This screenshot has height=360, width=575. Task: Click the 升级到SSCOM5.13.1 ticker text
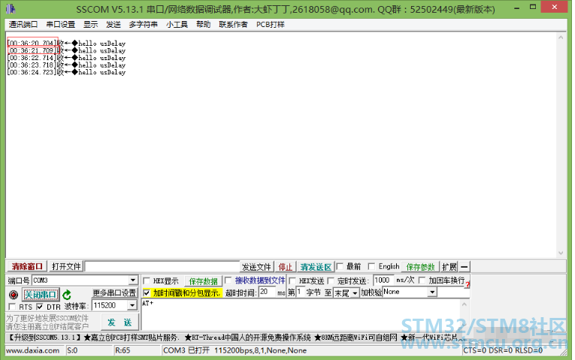[x=44, y=337]
